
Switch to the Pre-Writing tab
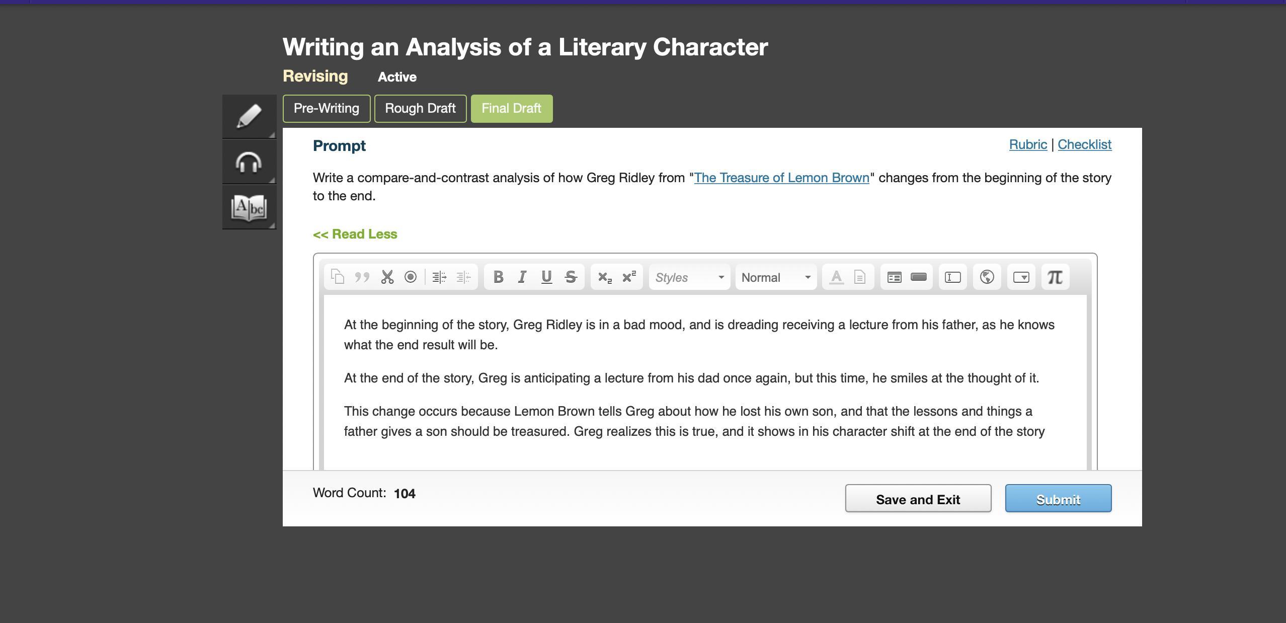coord(326,109)
